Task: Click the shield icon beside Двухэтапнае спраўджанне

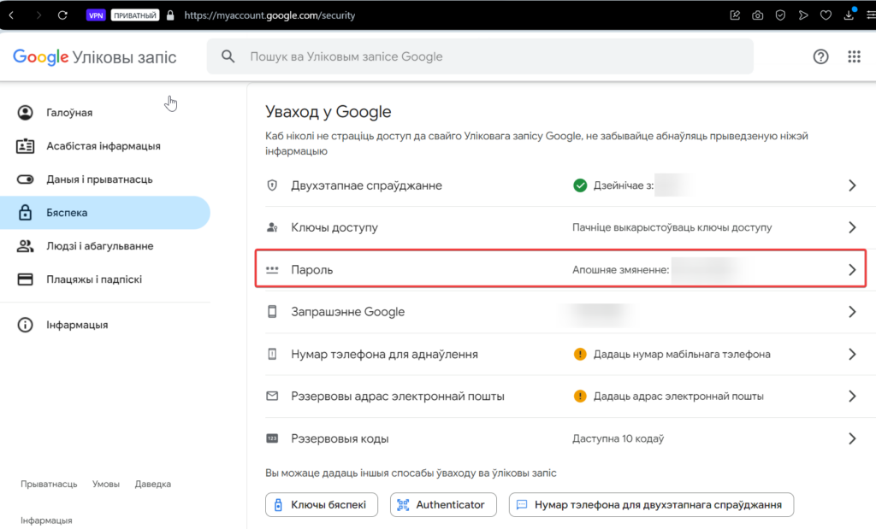Action: (x=272, y=185)
